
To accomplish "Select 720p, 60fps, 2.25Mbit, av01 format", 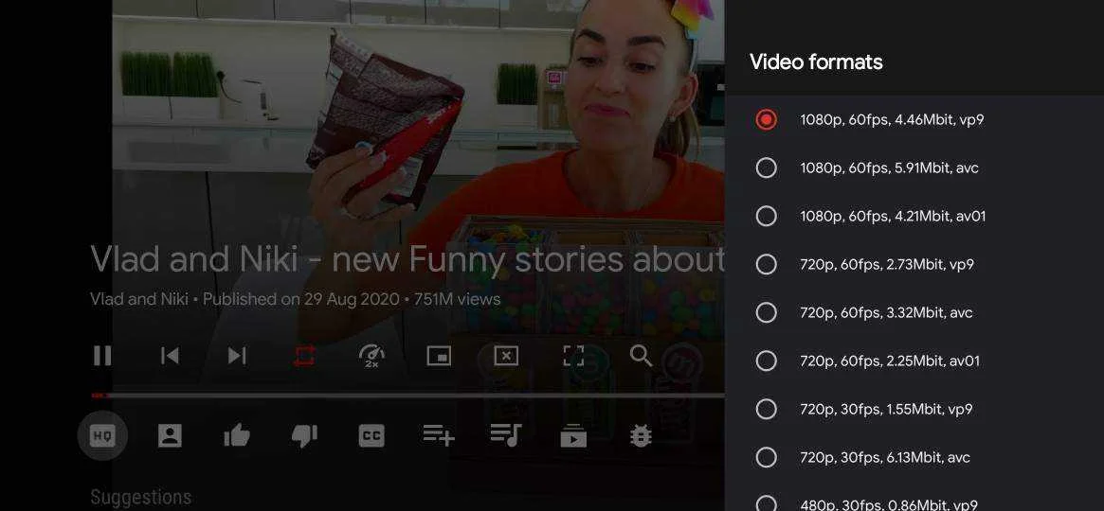I will 914,361.
